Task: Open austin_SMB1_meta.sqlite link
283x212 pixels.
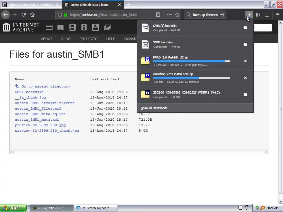Action: coord(40,114)
